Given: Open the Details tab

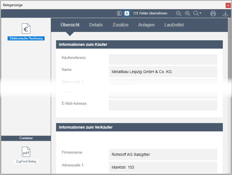Looking at the screenshot, I should 96,25.
